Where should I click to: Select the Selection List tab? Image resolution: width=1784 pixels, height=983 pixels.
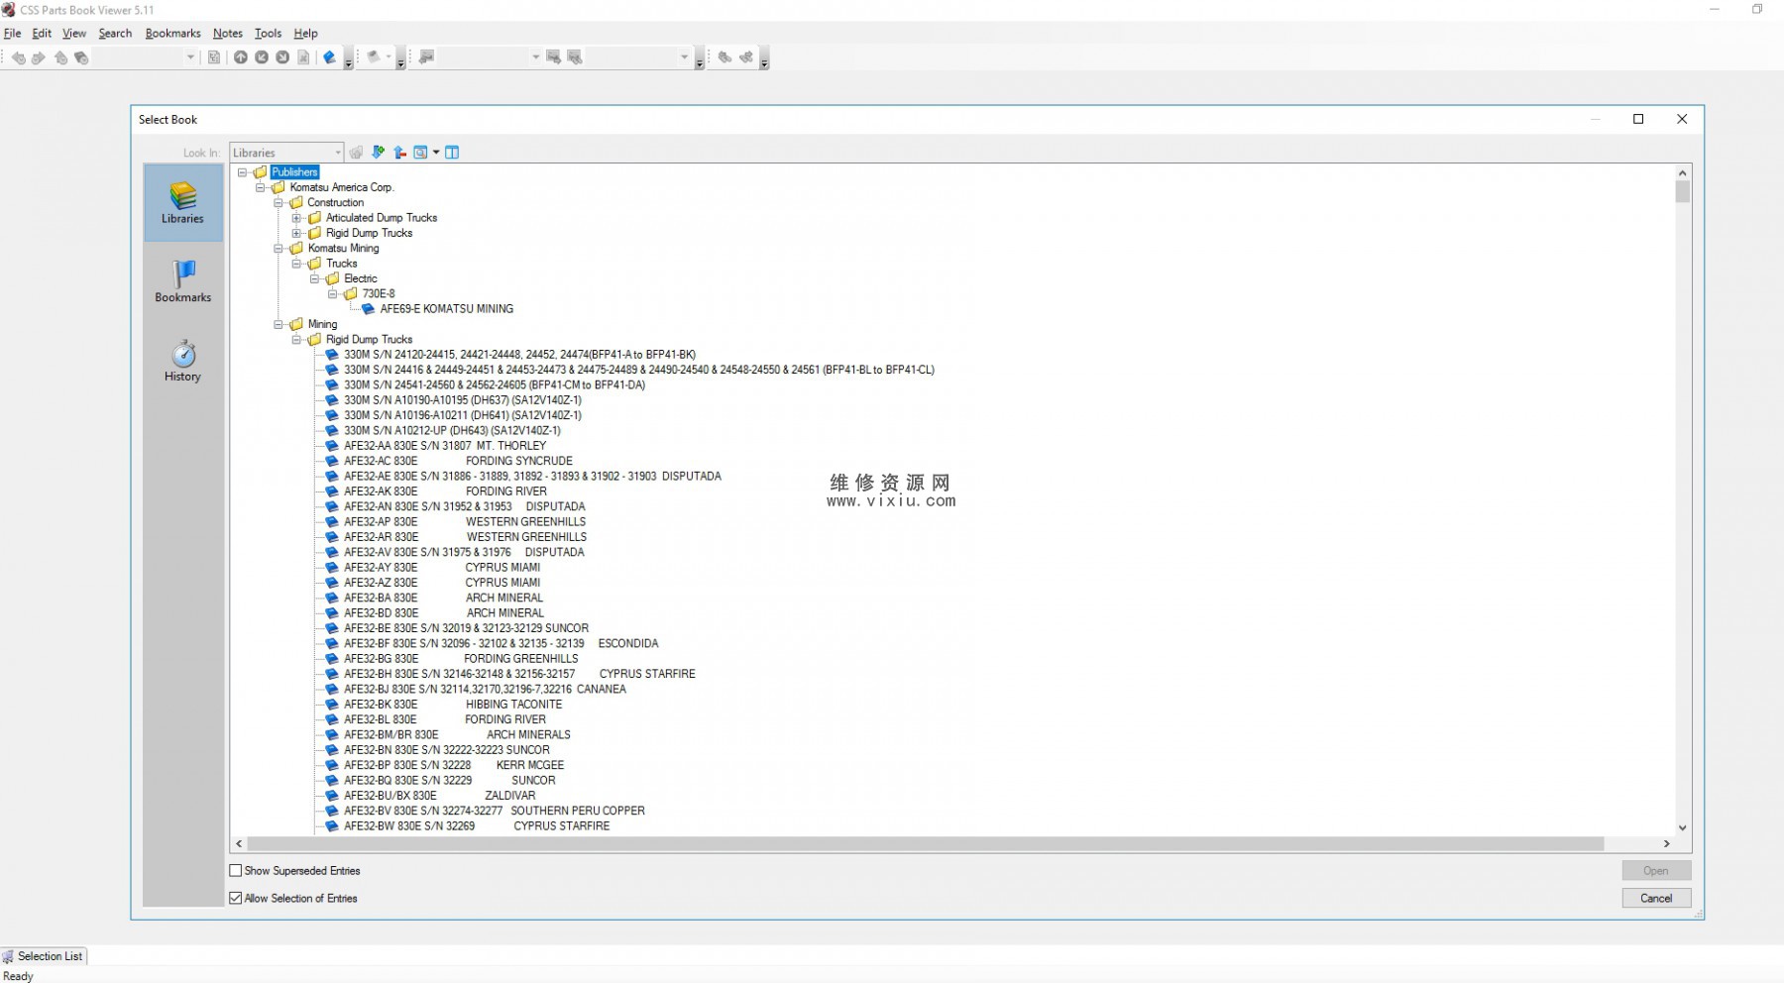[45, 956]
